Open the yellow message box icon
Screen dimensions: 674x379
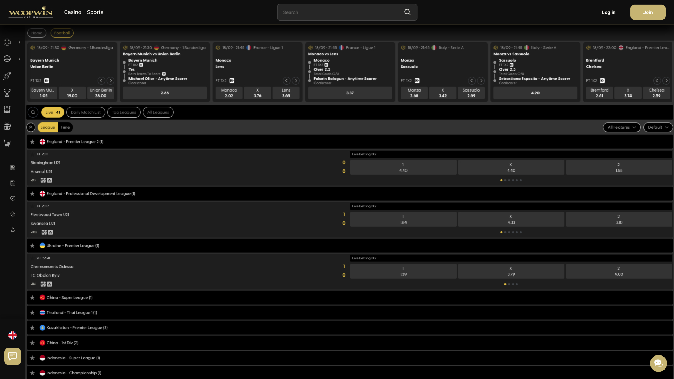point(13,357)
